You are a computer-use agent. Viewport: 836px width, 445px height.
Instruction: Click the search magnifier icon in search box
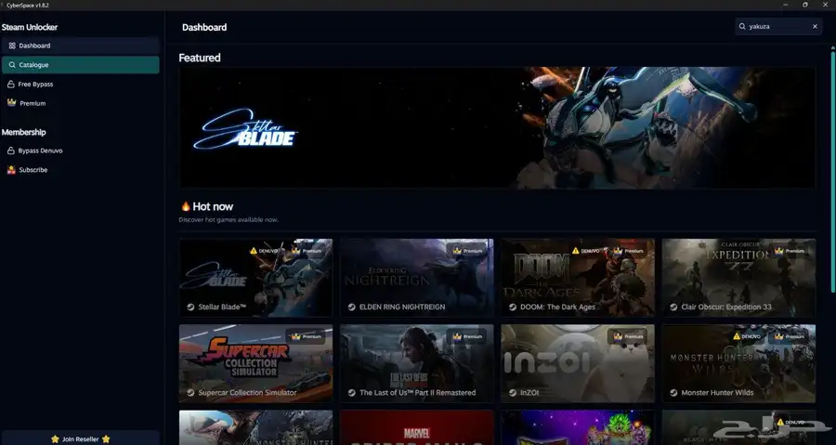[742, 26]
